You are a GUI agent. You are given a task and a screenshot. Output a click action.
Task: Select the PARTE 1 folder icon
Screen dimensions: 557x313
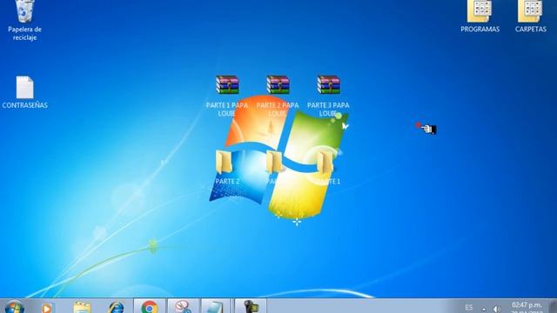325,163
